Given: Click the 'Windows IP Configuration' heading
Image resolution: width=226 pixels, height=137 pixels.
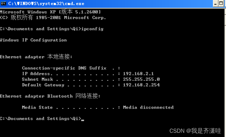Looking at the screenshot, I should click(33, 40).
